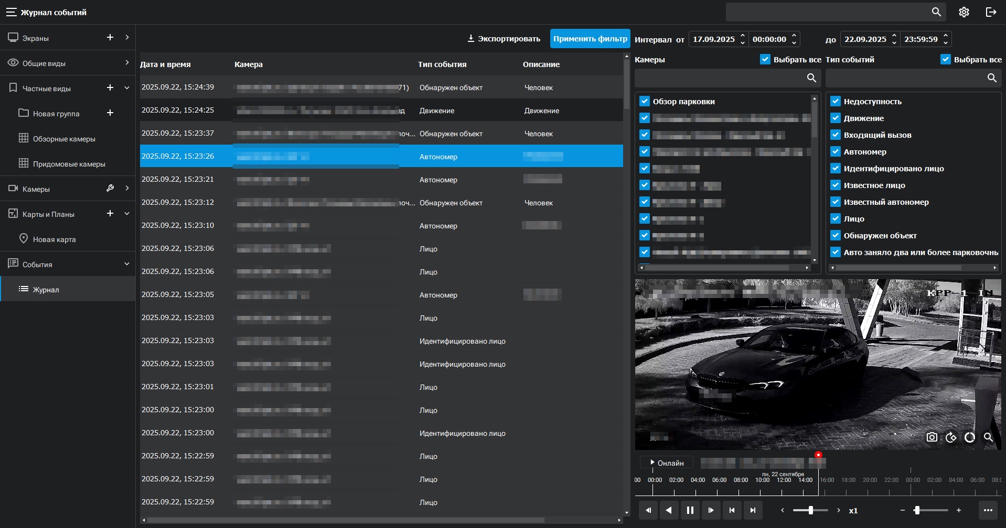Screen dimensions: 1006x528
Task: Open Придомовые камеры view
Action: [69, 164]
